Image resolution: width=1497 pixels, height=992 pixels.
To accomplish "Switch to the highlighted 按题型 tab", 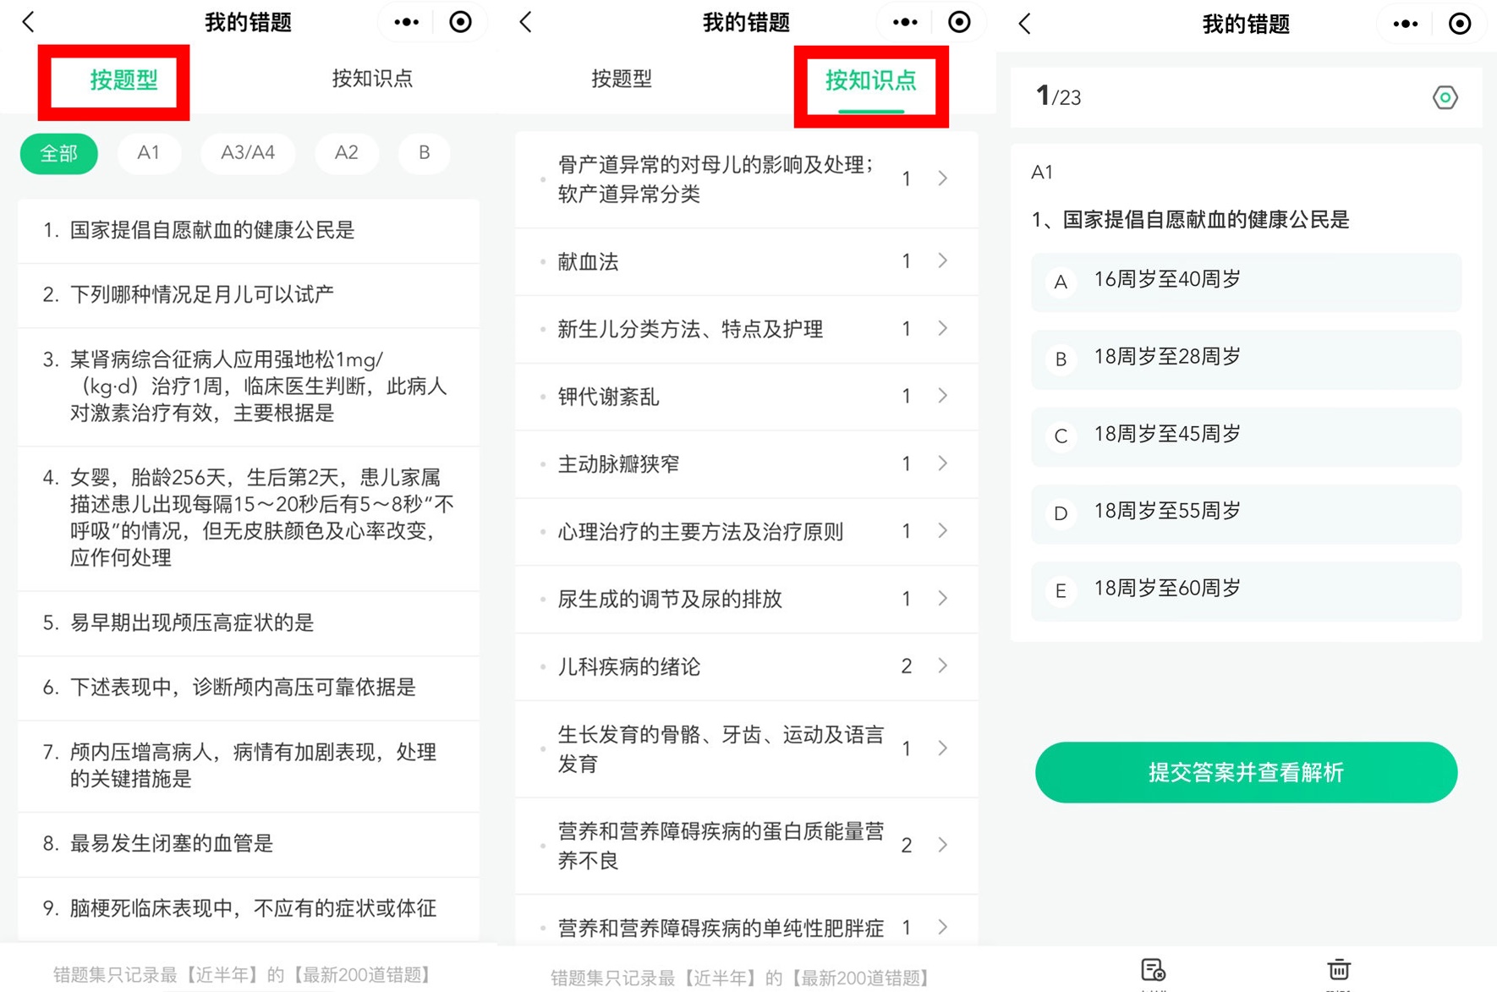I will pos(123,80).
